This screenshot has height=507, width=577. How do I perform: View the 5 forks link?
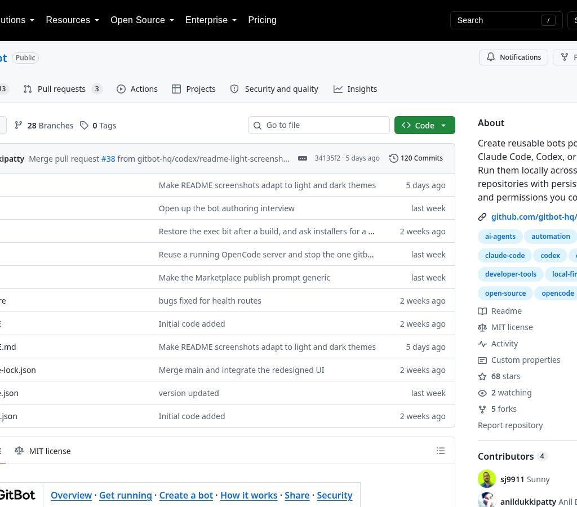[x=497, y=409]
